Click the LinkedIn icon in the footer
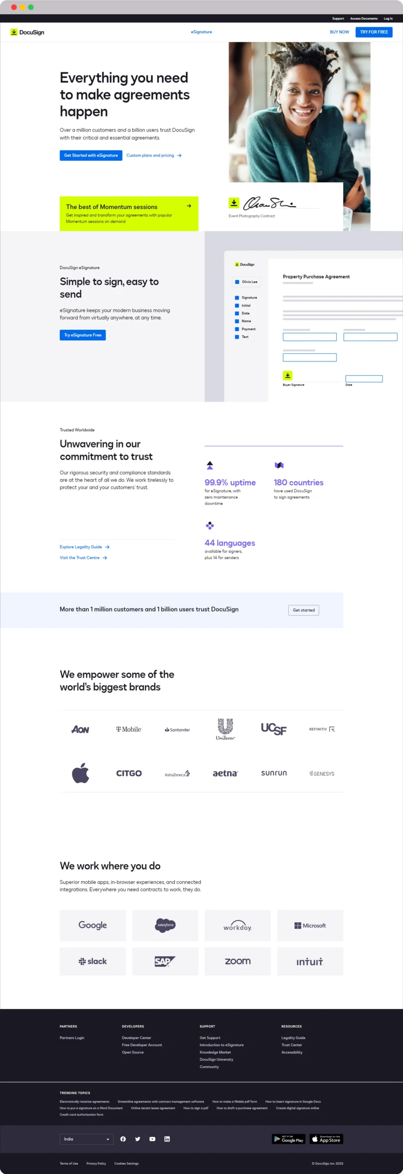The width and height of the screenshot is (403, 1174). click(x=167, y=1139)
